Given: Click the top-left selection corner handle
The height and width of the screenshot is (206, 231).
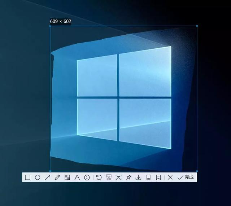Looking at the screenshot, I should 50,26.
